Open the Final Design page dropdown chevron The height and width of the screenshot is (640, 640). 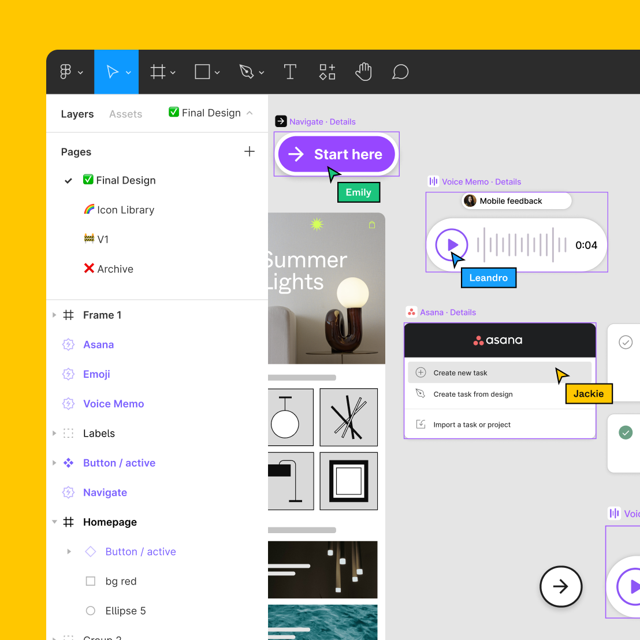[x=248, y=113]
